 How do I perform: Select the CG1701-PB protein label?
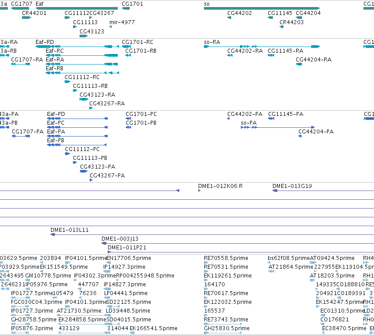pos(141,122)
